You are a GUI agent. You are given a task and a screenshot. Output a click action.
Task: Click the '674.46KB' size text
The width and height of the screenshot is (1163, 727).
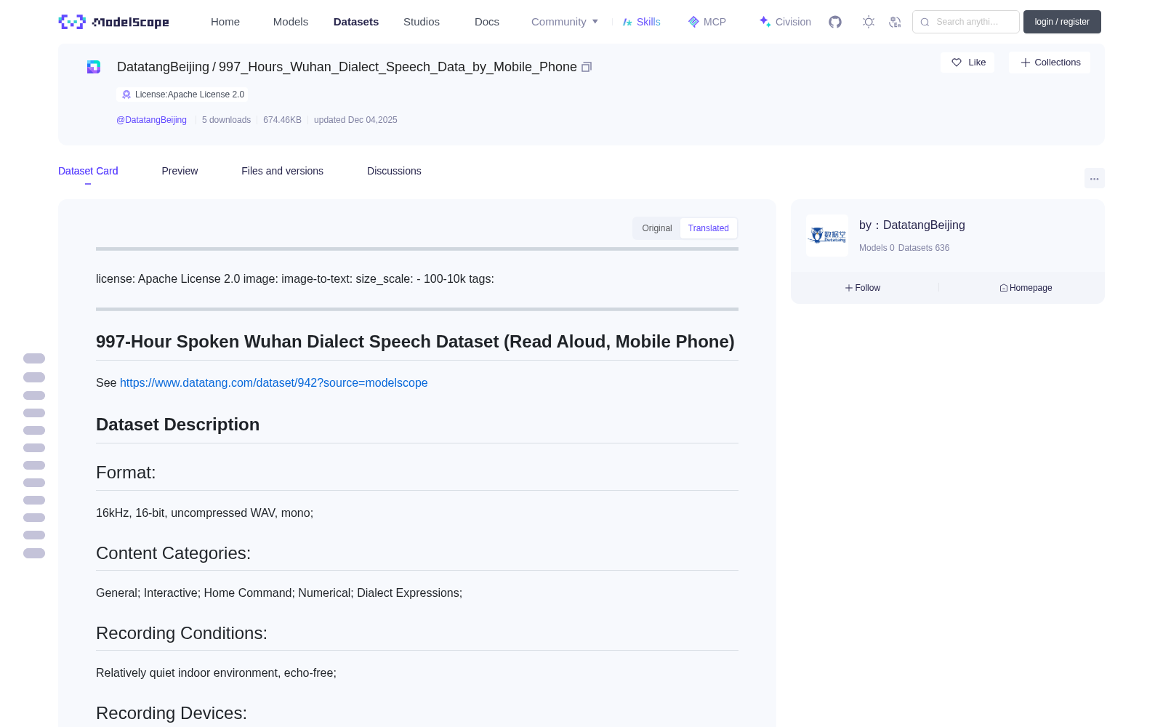tap(282, 120)
